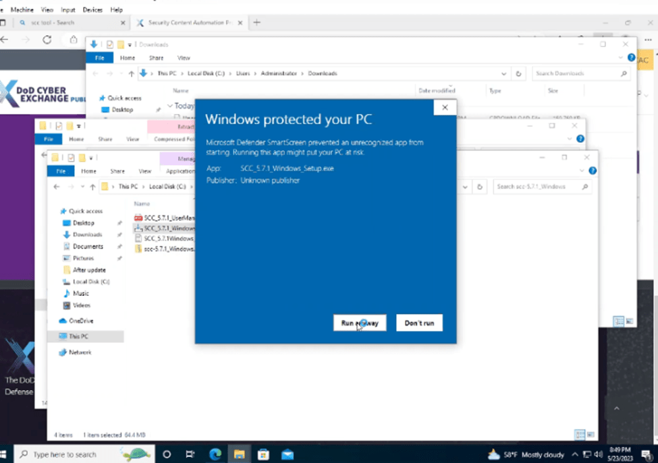Open the Home tab in Downloads window

tap(128, 58)
